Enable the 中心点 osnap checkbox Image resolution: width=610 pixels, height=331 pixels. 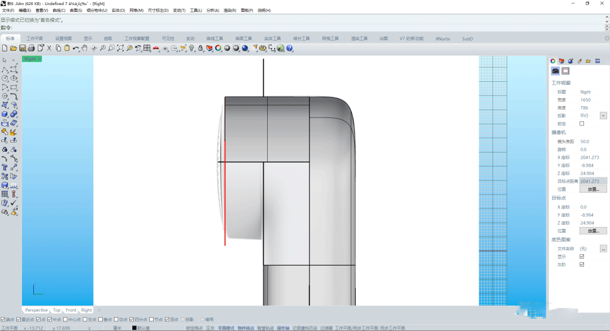coord(64,319)
